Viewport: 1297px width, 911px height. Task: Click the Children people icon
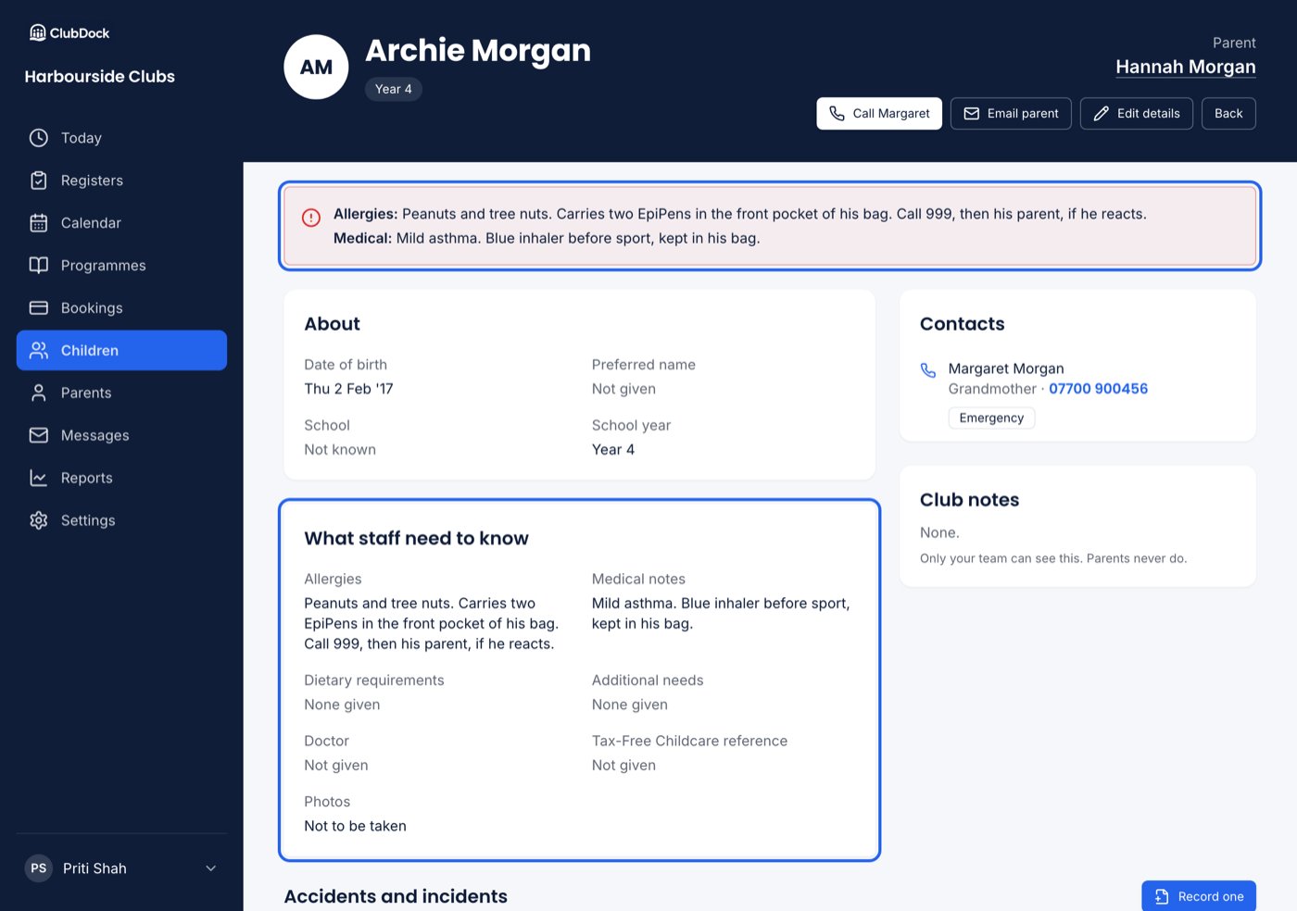click(39, 351)
